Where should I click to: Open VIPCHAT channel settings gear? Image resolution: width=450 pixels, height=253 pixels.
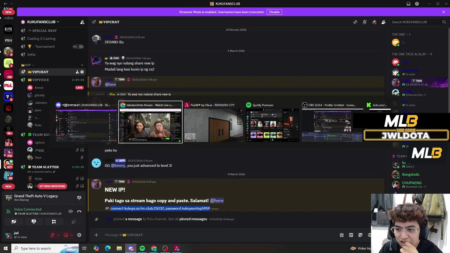click(x=82, y=72)
